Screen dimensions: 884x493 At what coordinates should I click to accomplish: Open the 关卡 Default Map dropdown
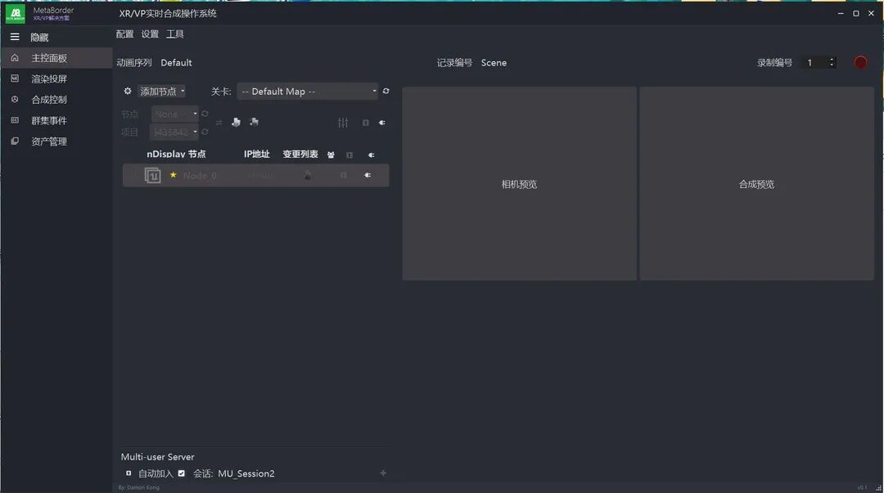(x=307, y=92)
